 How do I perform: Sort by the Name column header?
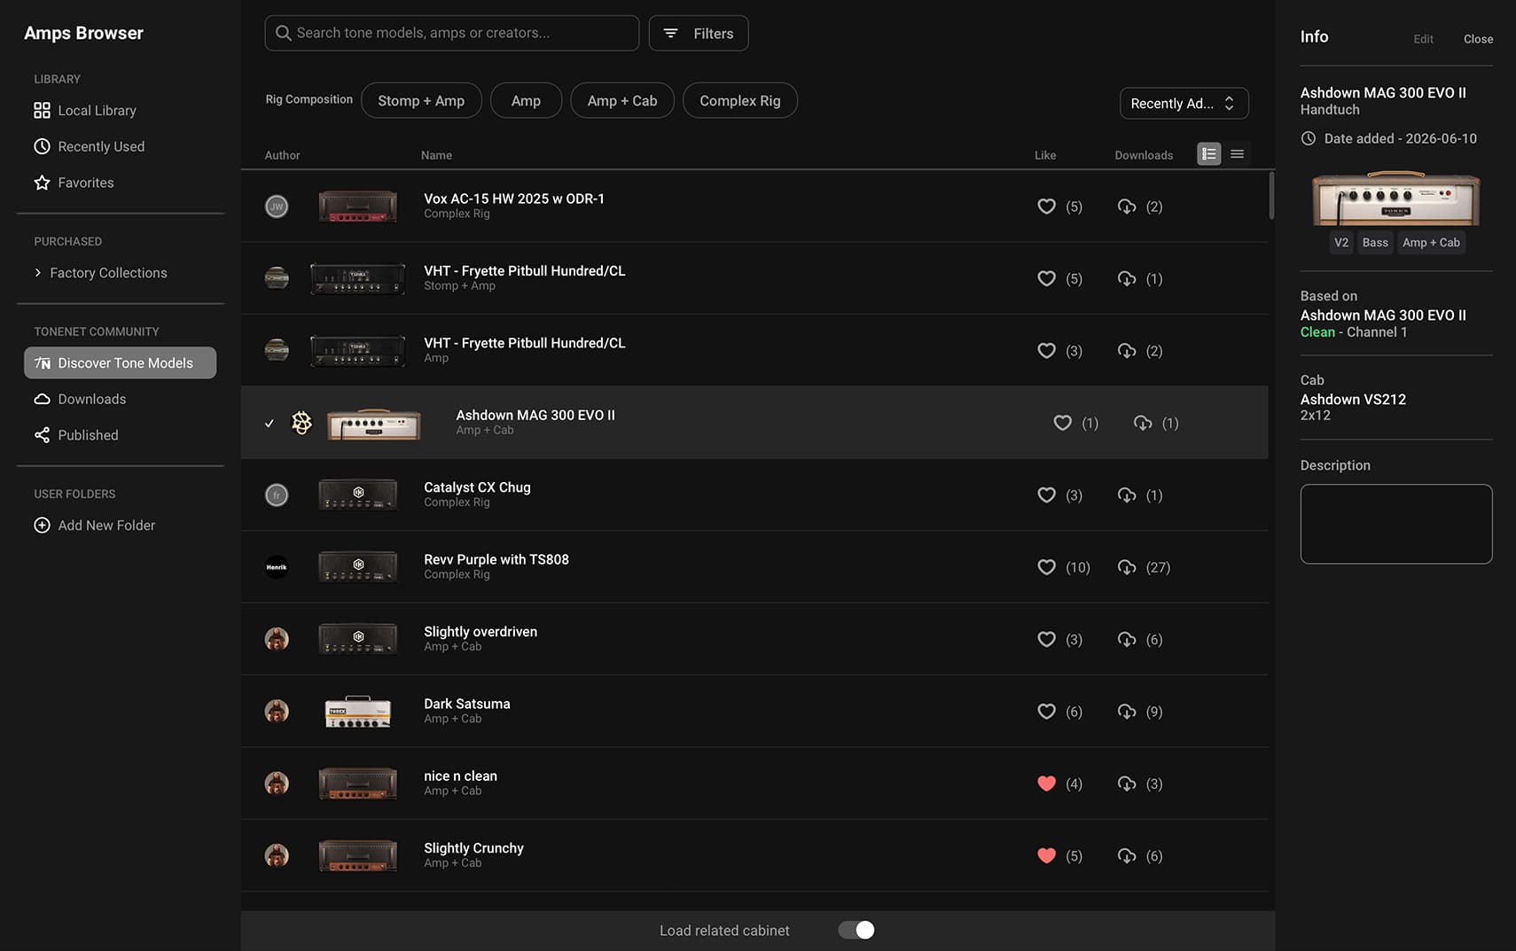point(436,155)
